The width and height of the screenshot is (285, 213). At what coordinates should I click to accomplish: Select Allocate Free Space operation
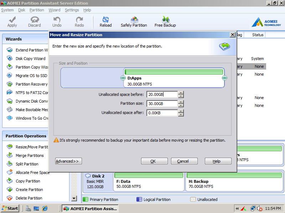coord(28,173)
